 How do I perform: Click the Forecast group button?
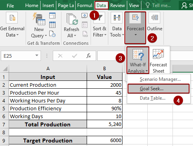(135, 27)
